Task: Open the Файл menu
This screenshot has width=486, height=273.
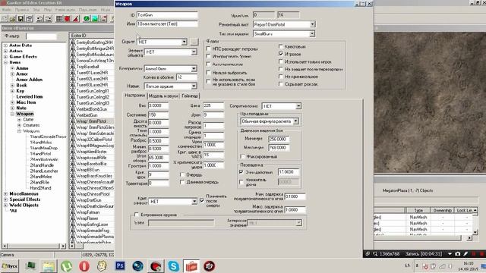Action: 7,10
